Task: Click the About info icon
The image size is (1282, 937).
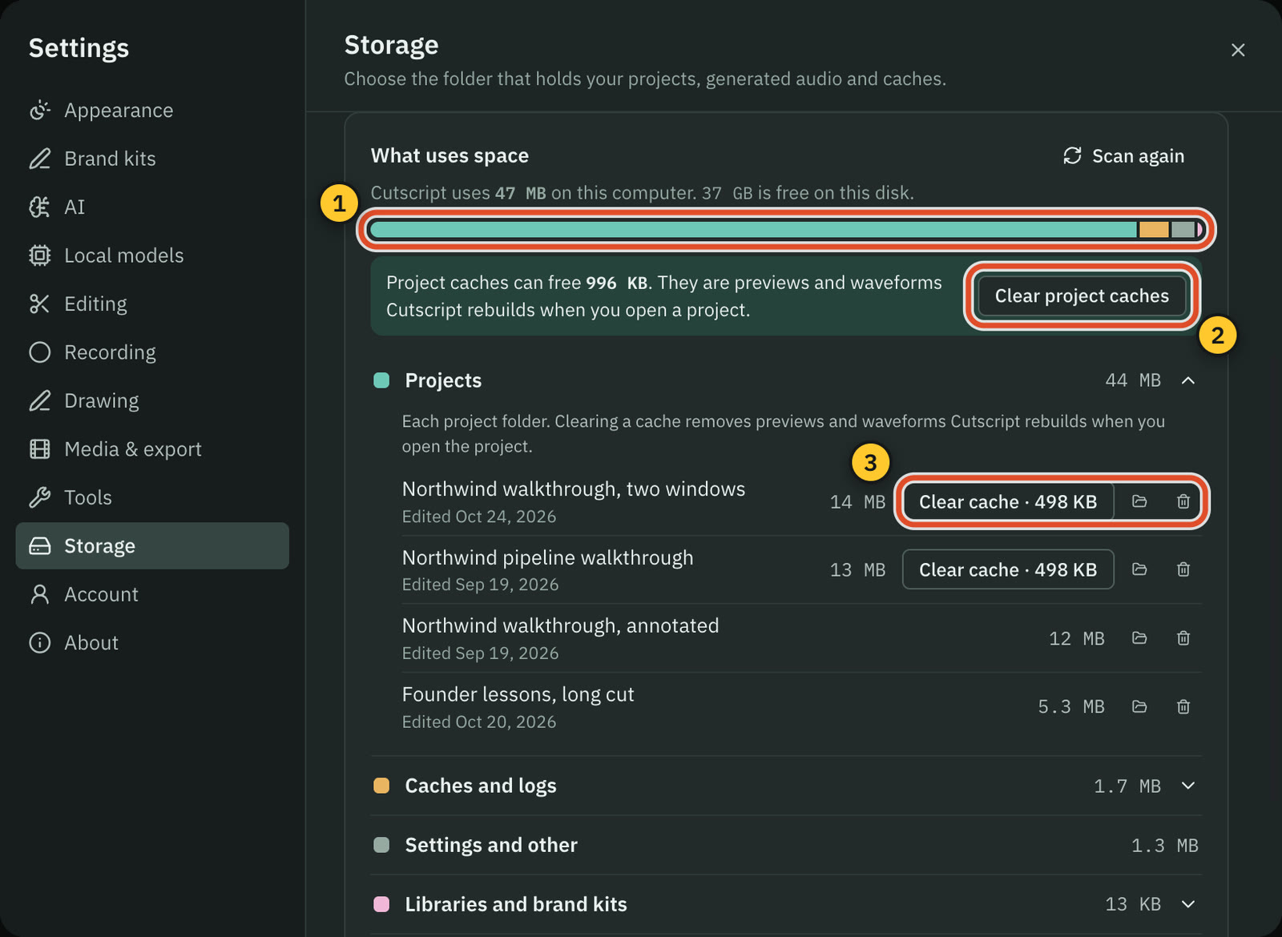Action: pos(39,643)
